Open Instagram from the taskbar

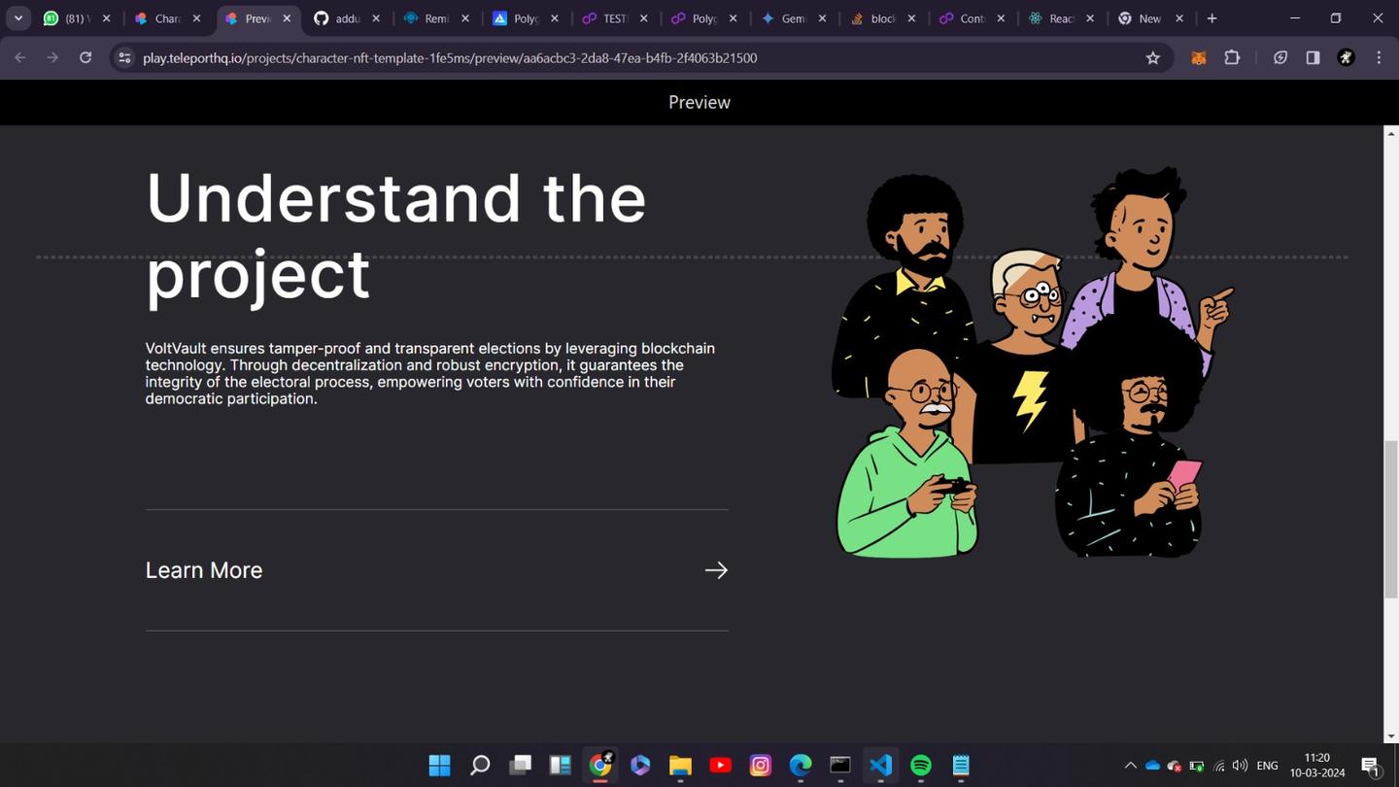(x=761, y=766)
